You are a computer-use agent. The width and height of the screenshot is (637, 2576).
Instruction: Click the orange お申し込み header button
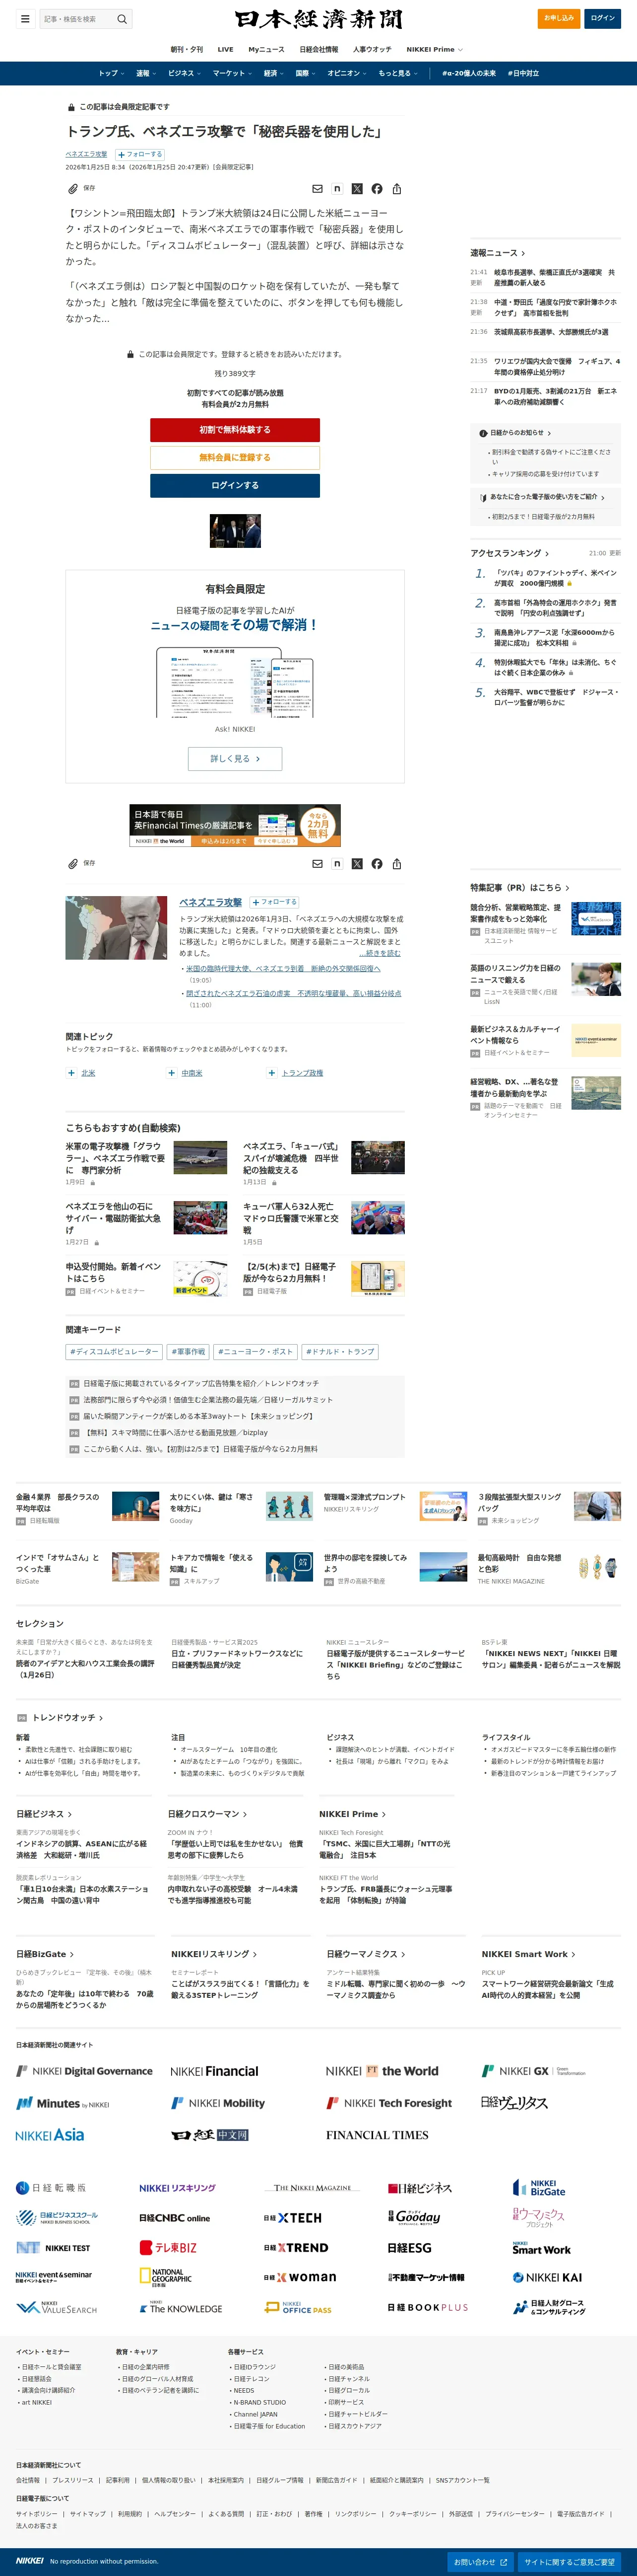click(x=559, y=18)
